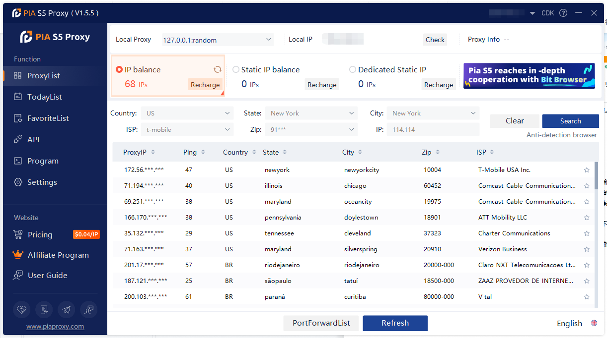This screenshot has height=338, width=607.
Task: Open the Local Proxy dropdown
Action: 218,40
